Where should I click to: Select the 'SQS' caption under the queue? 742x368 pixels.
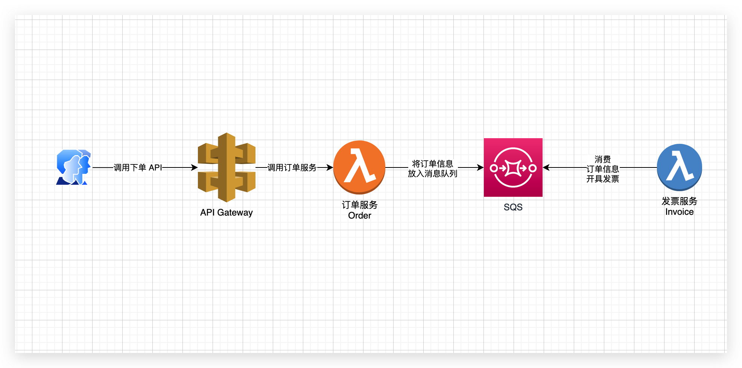click(x=513, y=207)
